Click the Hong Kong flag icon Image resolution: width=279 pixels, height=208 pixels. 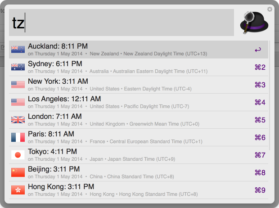[18, 190]
